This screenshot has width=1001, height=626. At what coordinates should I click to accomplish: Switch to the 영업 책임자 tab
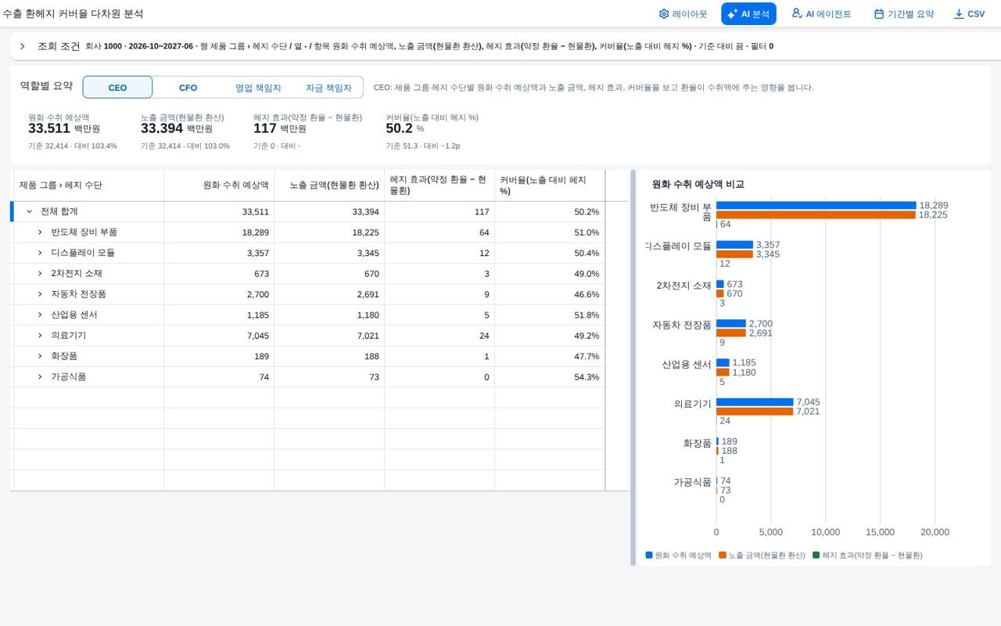258,88
